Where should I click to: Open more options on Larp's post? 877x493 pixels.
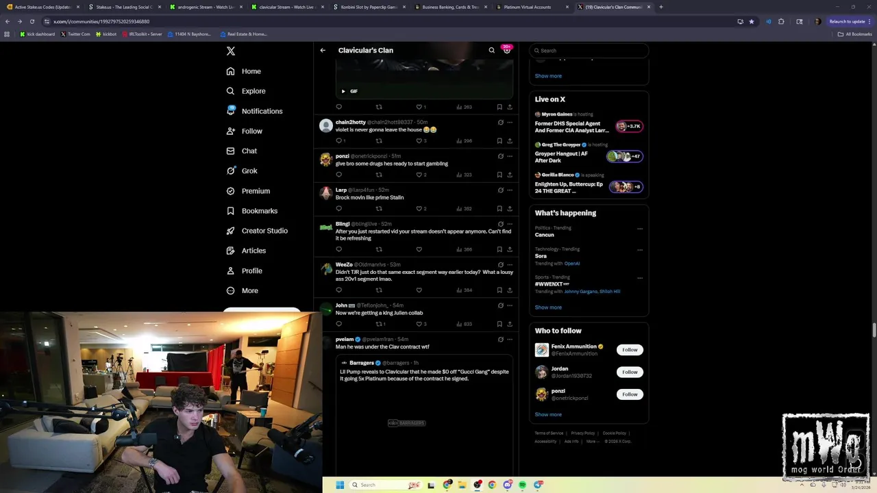tap(510, 190)
